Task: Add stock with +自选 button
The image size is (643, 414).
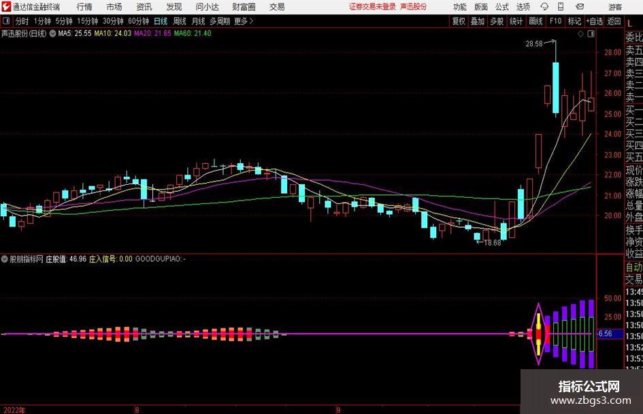Action: 595,21
